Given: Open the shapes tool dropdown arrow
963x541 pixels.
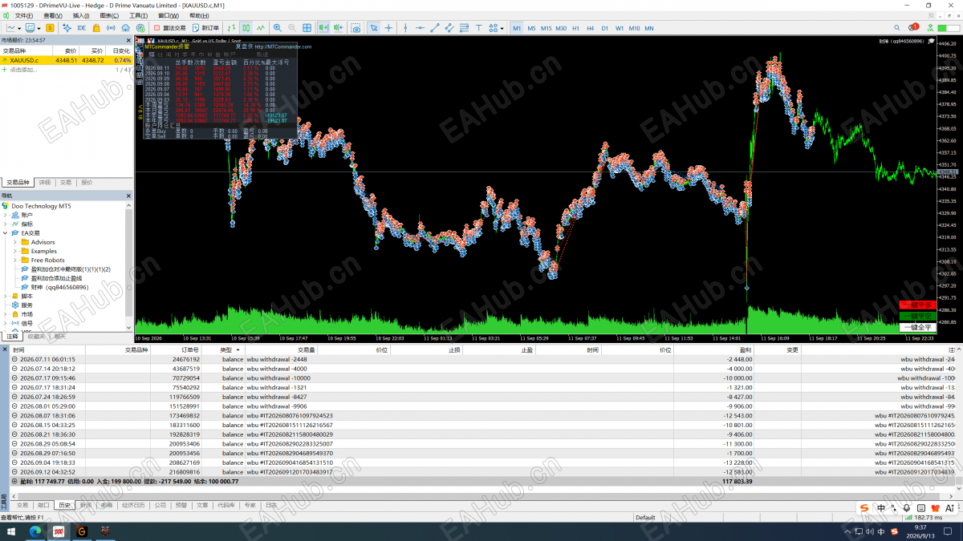Looking at the screenshot, I should (503, 28).
